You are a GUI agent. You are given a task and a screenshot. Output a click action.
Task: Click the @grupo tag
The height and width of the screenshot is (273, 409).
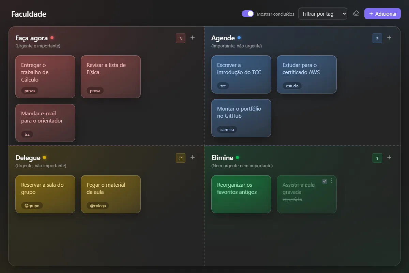coord(32,206)
